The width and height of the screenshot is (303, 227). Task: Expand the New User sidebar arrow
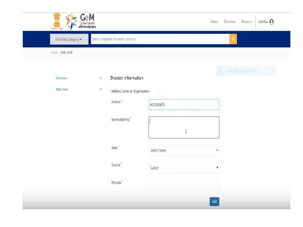pyautogui.click(x=101, y=89)
